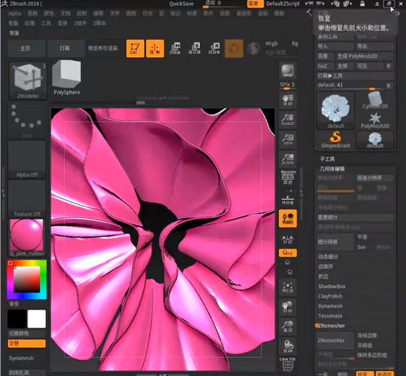Screen dimensions: 406x376
Task: Toggle the orange 菜单 menus button
Action: click(x=256, y=4)
